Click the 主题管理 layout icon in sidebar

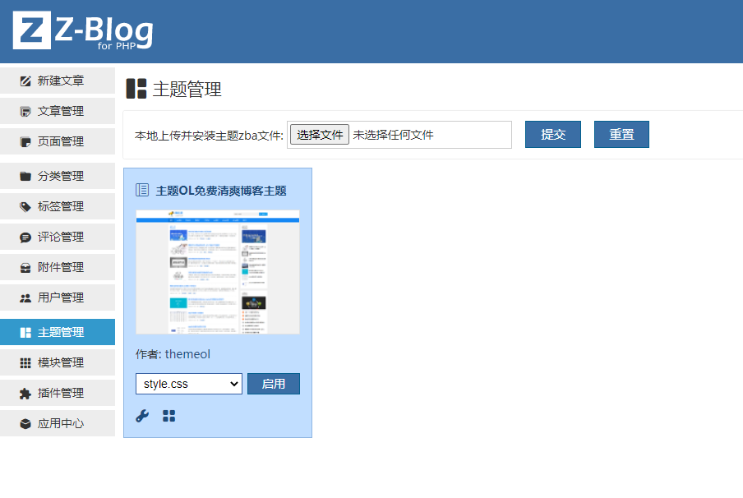(25, 333)
